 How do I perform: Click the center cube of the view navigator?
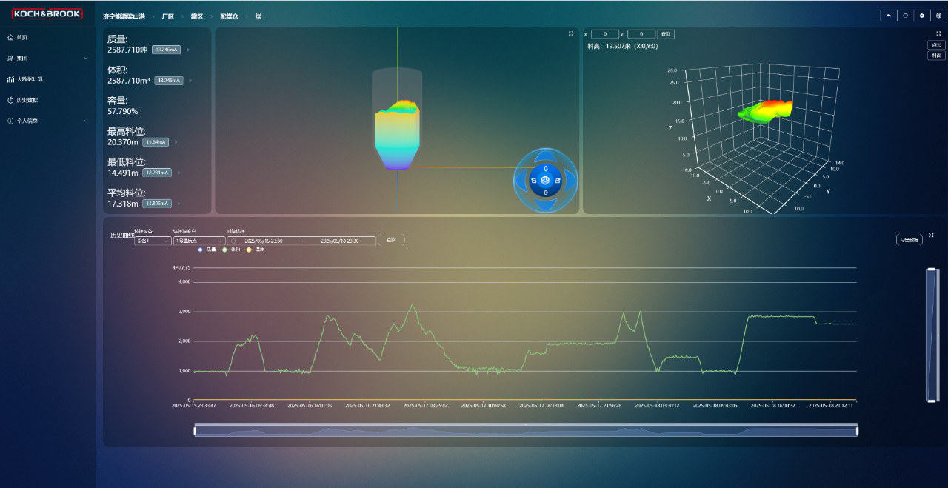point(546,181)
